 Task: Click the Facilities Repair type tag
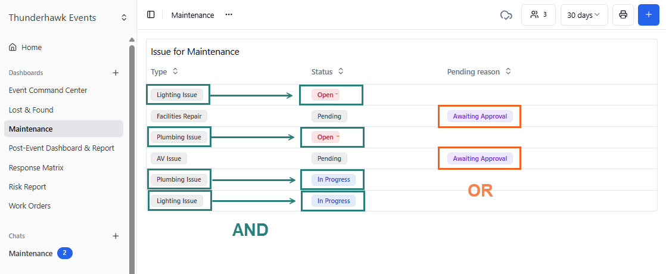pyautogui.click(x=179, y=116)
